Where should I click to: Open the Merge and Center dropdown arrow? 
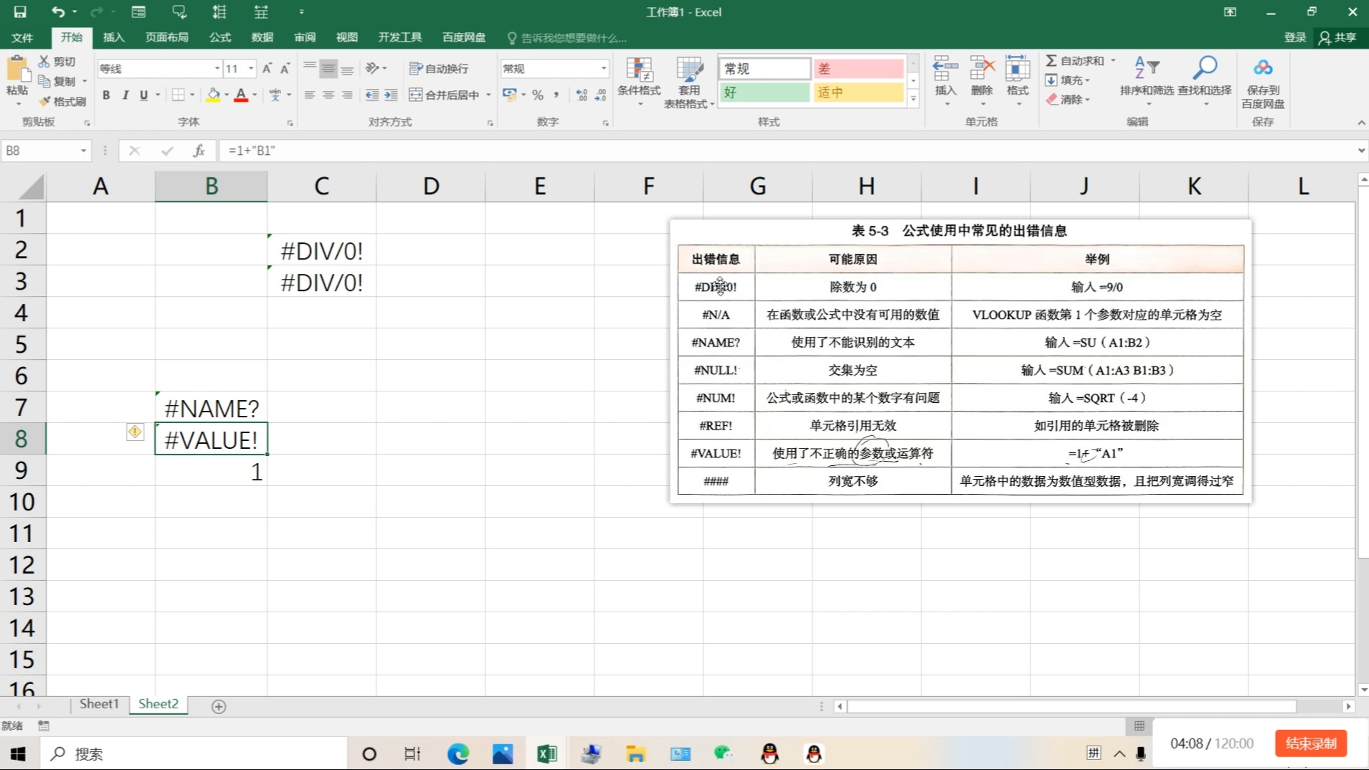tap(488, 95)
